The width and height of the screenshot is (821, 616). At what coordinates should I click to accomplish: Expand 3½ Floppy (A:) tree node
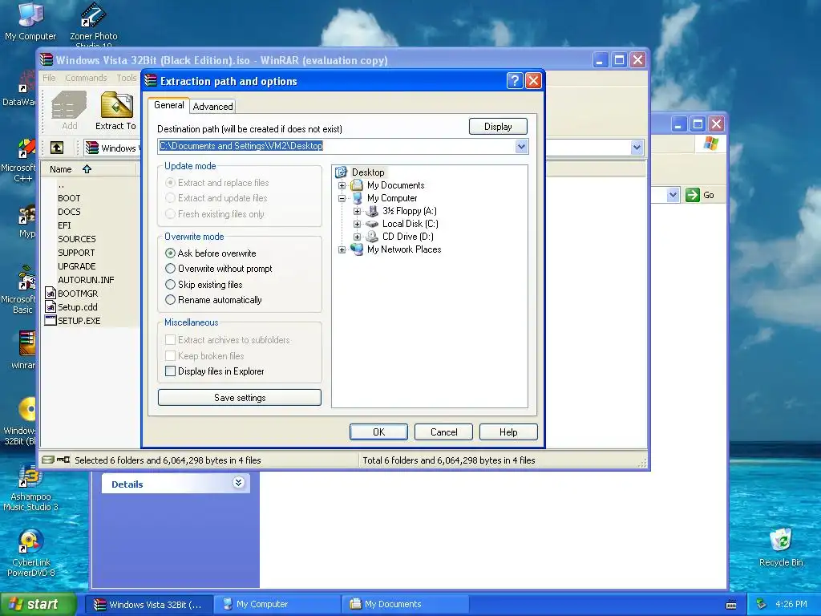[x=357, y=211]
